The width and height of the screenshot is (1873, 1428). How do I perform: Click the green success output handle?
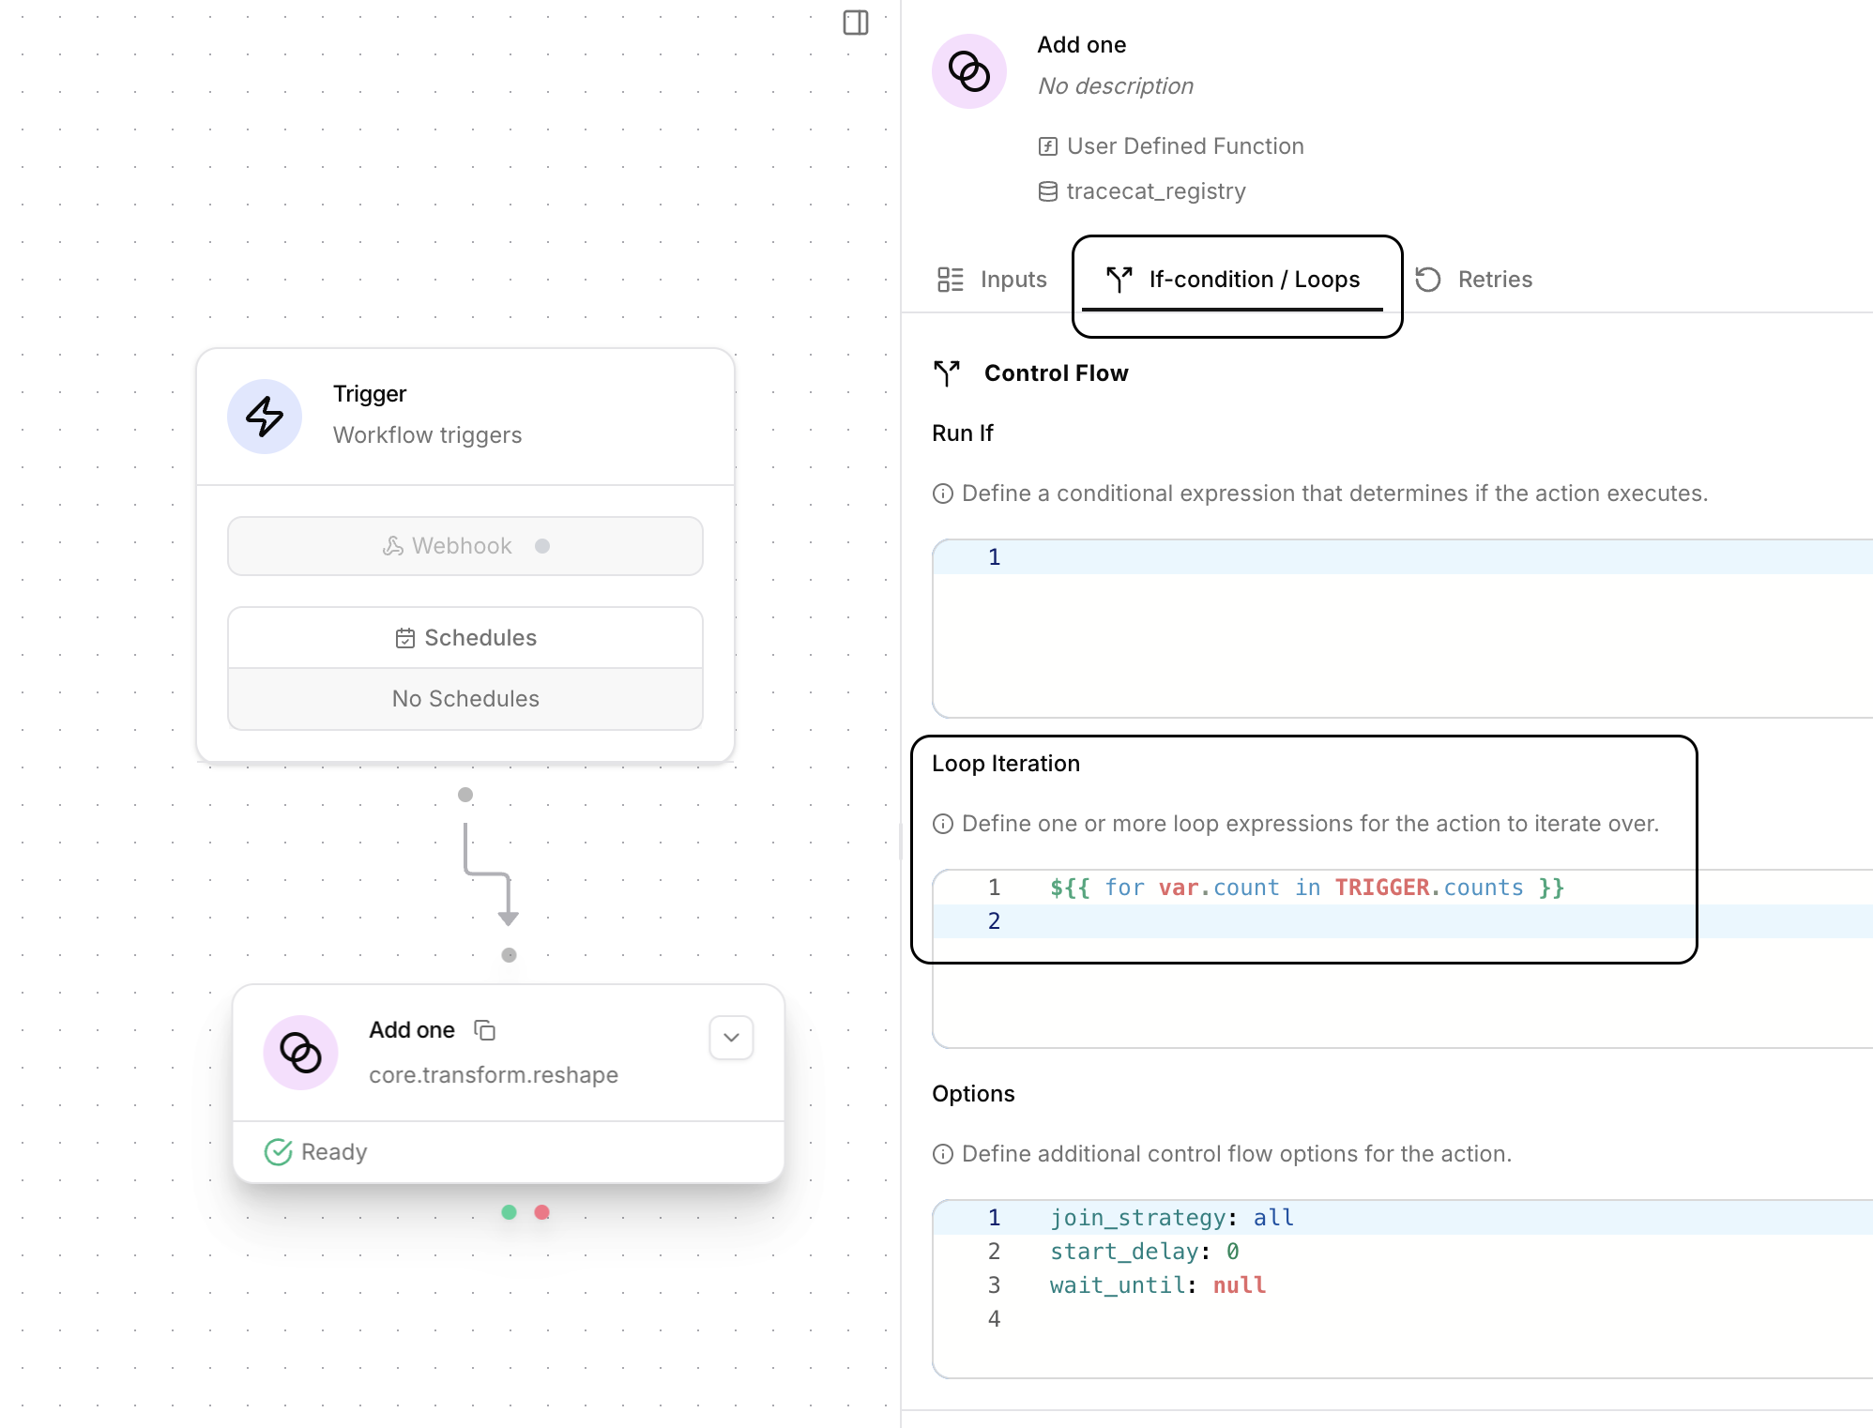(509, 1212)
